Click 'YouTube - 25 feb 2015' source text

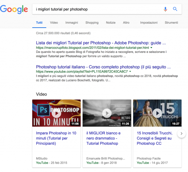[52, 163]
